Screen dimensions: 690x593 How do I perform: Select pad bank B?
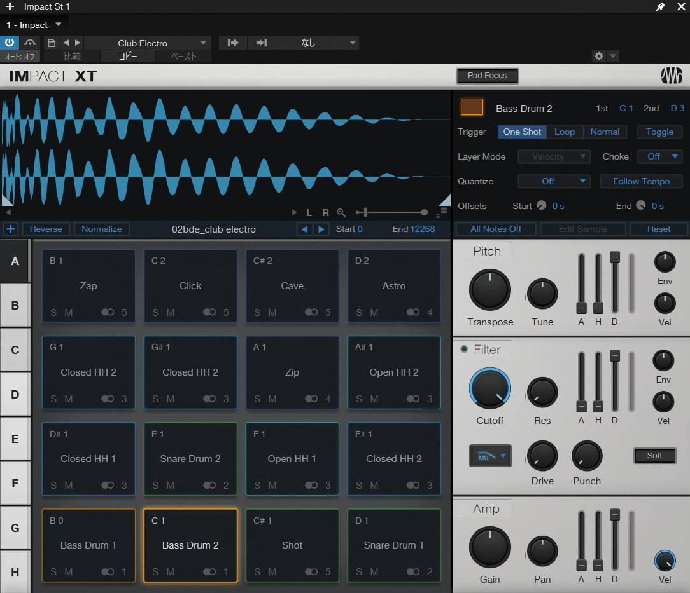point(15,305)
